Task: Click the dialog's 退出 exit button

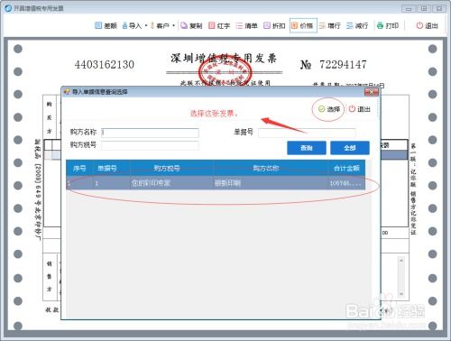Action: point(359,109)
